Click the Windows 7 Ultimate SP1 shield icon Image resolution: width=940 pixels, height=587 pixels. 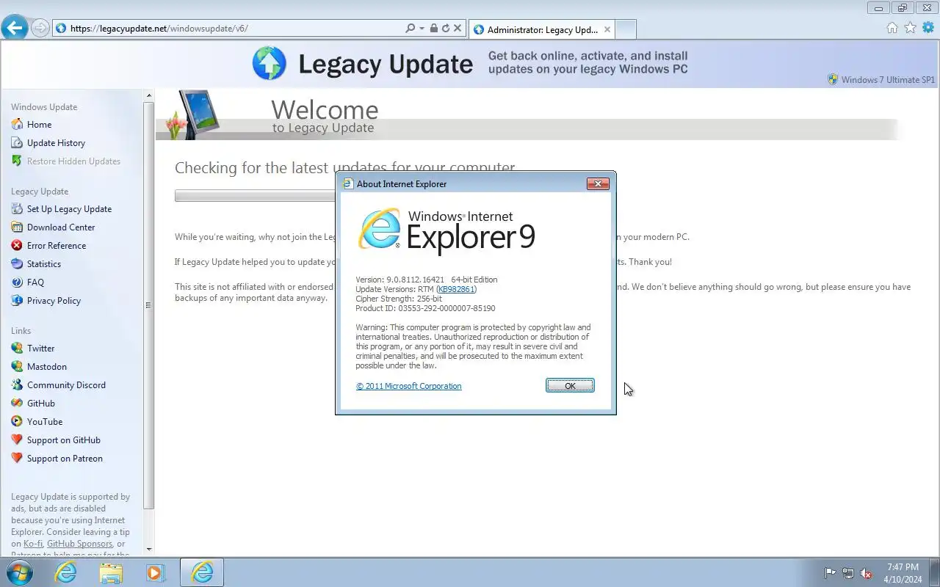coord(833,79)
